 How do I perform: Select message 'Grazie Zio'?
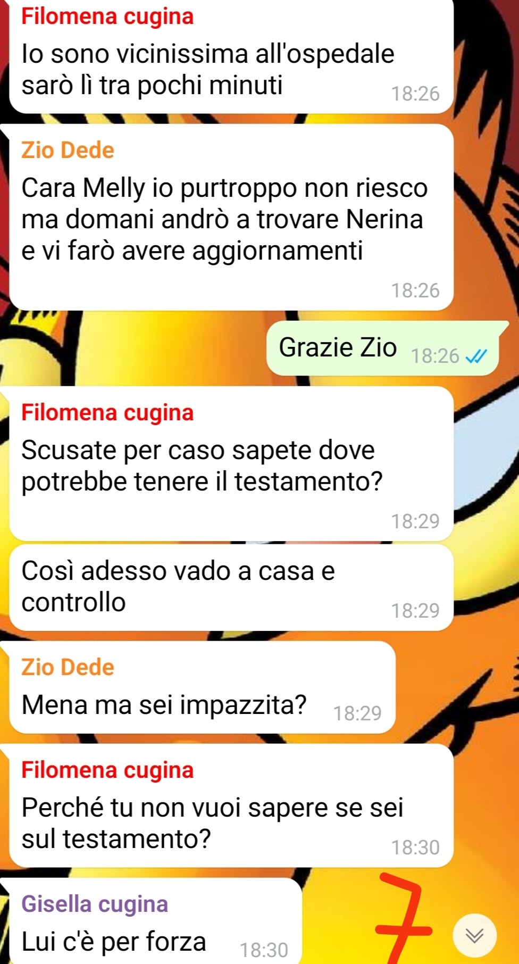(382, 348)
